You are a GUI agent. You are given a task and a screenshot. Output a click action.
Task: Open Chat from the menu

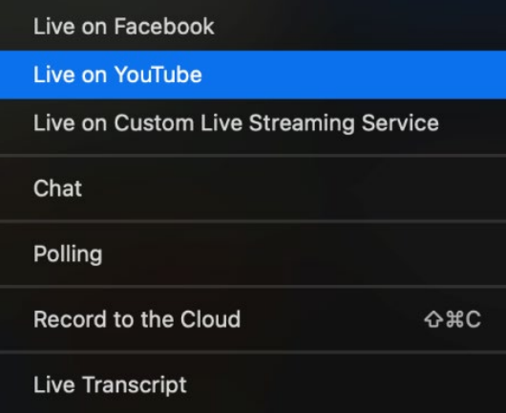tap(253, 188)
